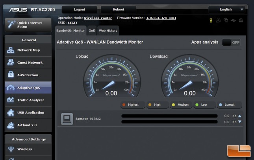This screenshot has width=254, height=160.
Task: Click the printer status icon in header
Action: pyautogui.click(x=241, y=20)
